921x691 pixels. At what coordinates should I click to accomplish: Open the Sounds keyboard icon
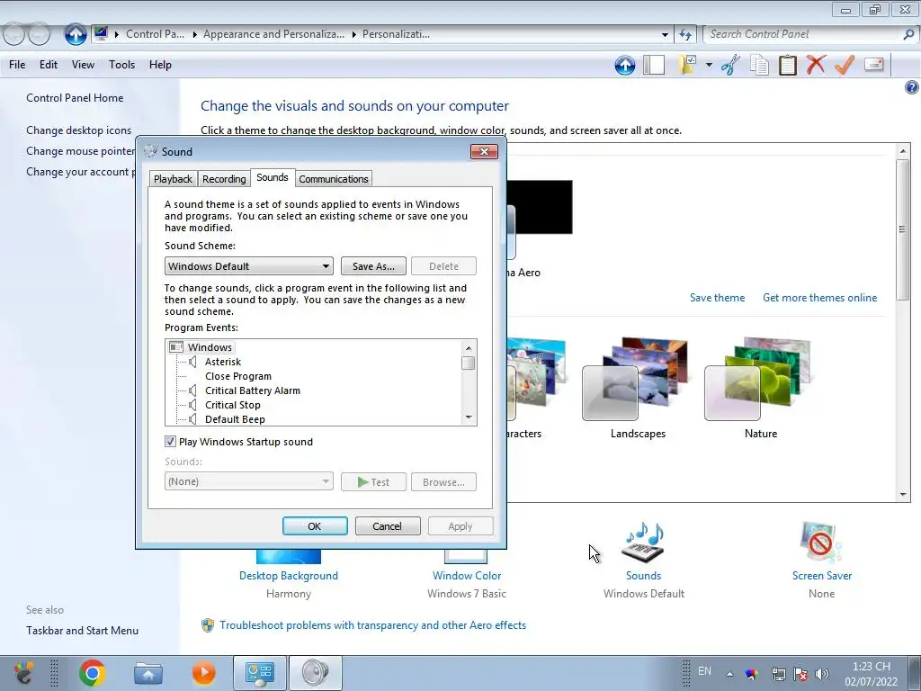[643, 543]
